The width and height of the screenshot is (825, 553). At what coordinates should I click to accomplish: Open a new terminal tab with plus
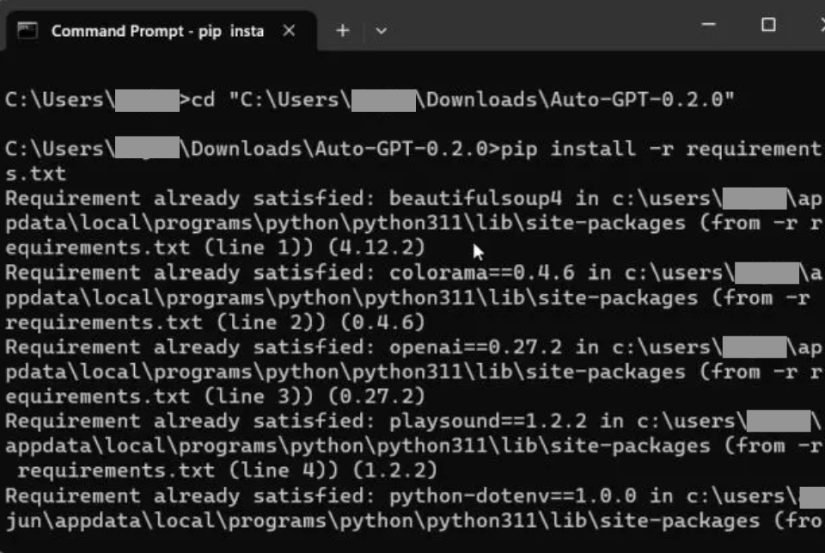tap(342, 31)
